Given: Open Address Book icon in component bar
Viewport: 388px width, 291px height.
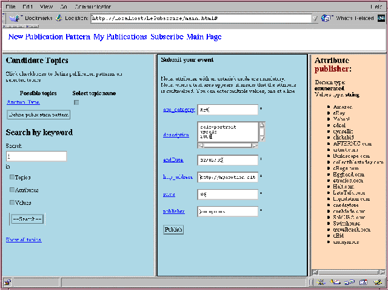Looking at the screenshot, I should pos(364,282).
